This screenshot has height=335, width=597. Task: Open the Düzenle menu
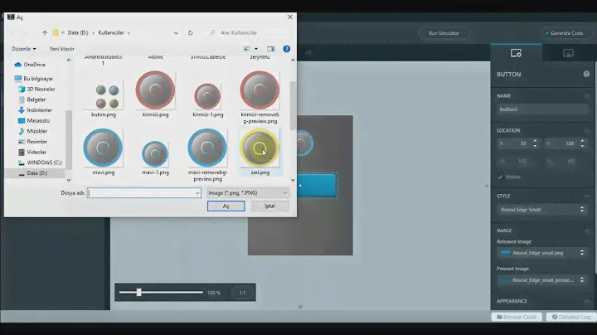click(x=22, y=49)
